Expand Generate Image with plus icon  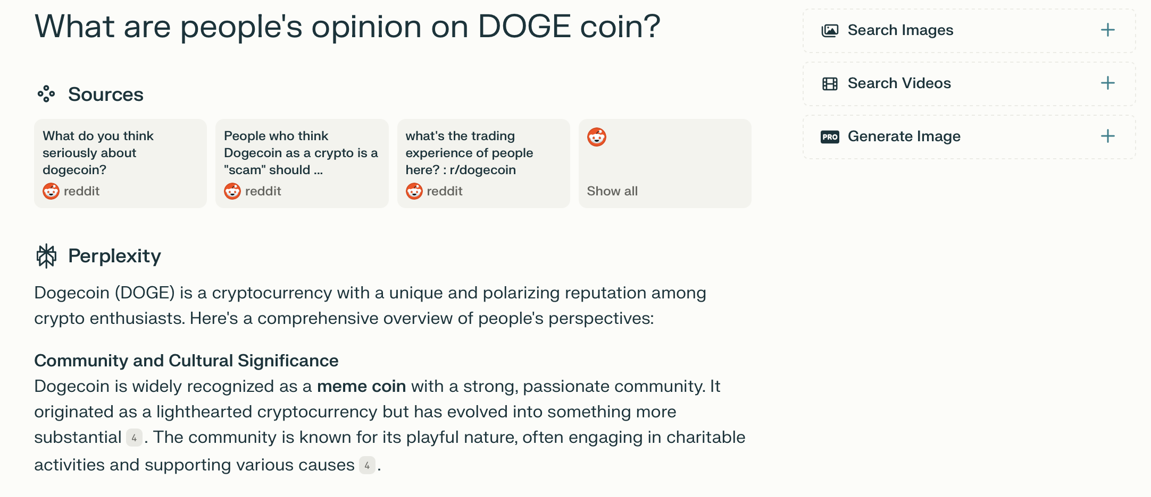[1107, 136]
